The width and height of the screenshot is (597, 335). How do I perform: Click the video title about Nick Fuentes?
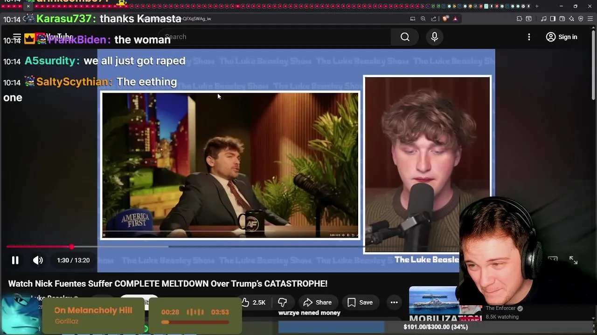point(168,283)
